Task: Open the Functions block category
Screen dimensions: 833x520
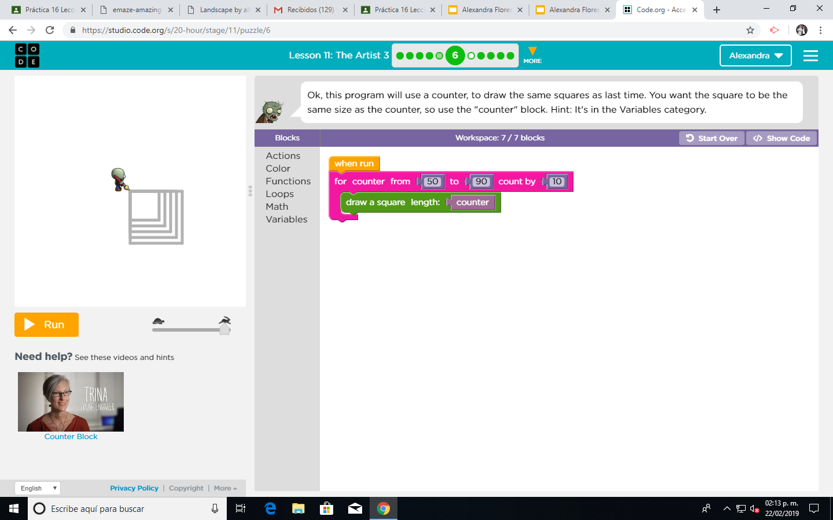Action: [288, 181]
